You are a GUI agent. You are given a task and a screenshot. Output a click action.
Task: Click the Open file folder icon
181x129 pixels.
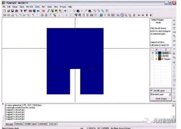click(x=9, y=11)
